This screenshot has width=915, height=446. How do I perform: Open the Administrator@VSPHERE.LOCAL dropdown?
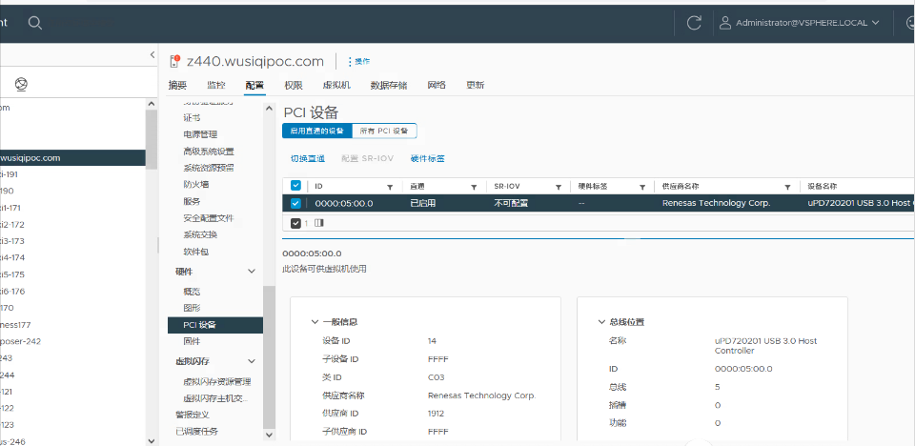(807, 23)
